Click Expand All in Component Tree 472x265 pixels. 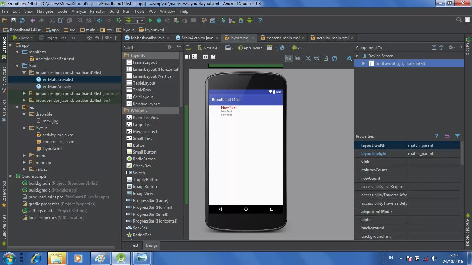(434, 47)
